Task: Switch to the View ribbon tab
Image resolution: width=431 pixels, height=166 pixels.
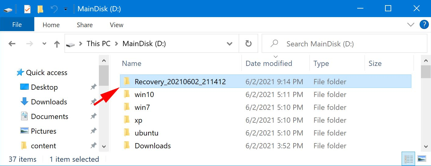Action: tap(116, 25)
